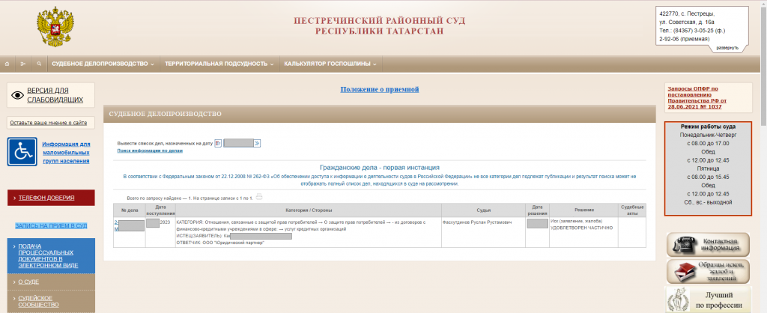Open Запись на прием в суд link
The height and width of the screenshot is (313, 767).
point(51,225)
